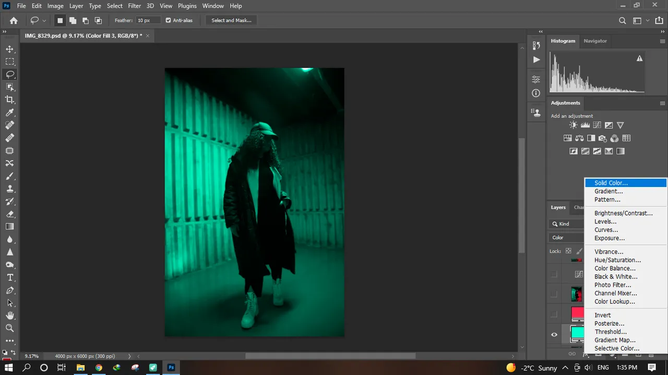This screenshot has width=668, height=375.
Task: Choose Intersect with selection mode icon
Action: coord(98,20)
